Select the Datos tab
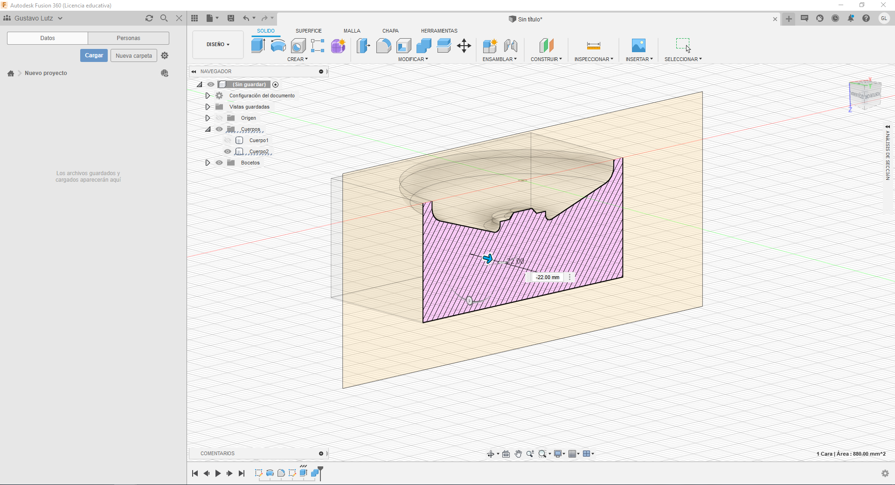895x485 pixels. tap(48, 38)
